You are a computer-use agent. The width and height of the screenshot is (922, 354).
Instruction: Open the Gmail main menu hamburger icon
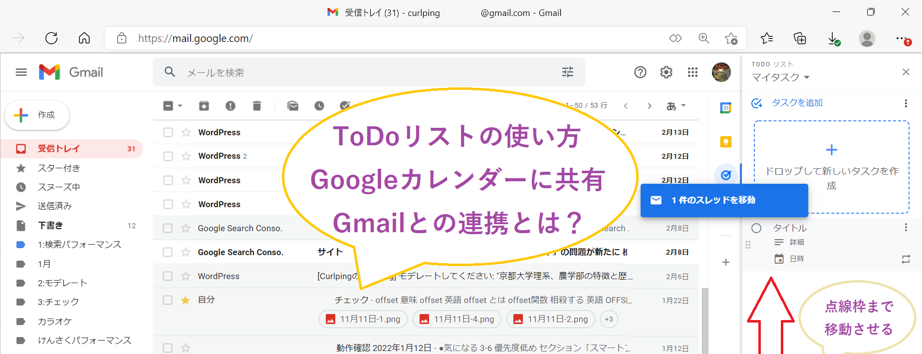21,72
